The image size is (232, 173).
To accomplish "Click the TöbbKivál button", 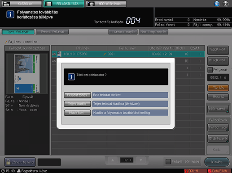I will [218, 50].
